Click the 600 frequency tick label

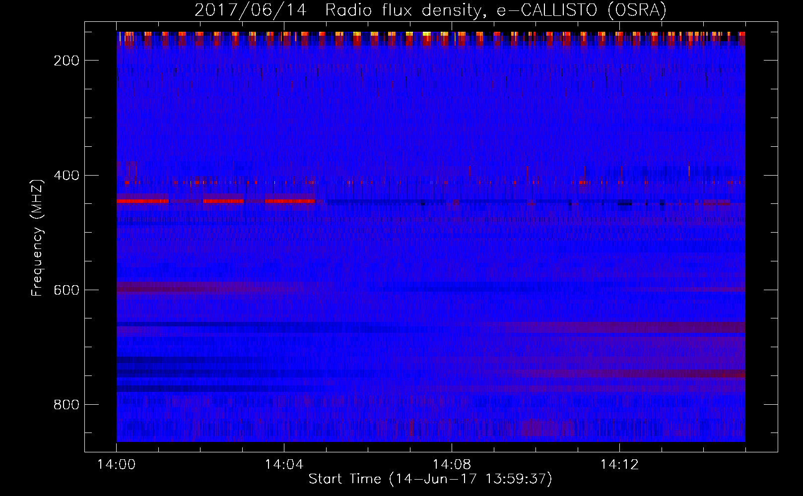click(x=67, y=290)
